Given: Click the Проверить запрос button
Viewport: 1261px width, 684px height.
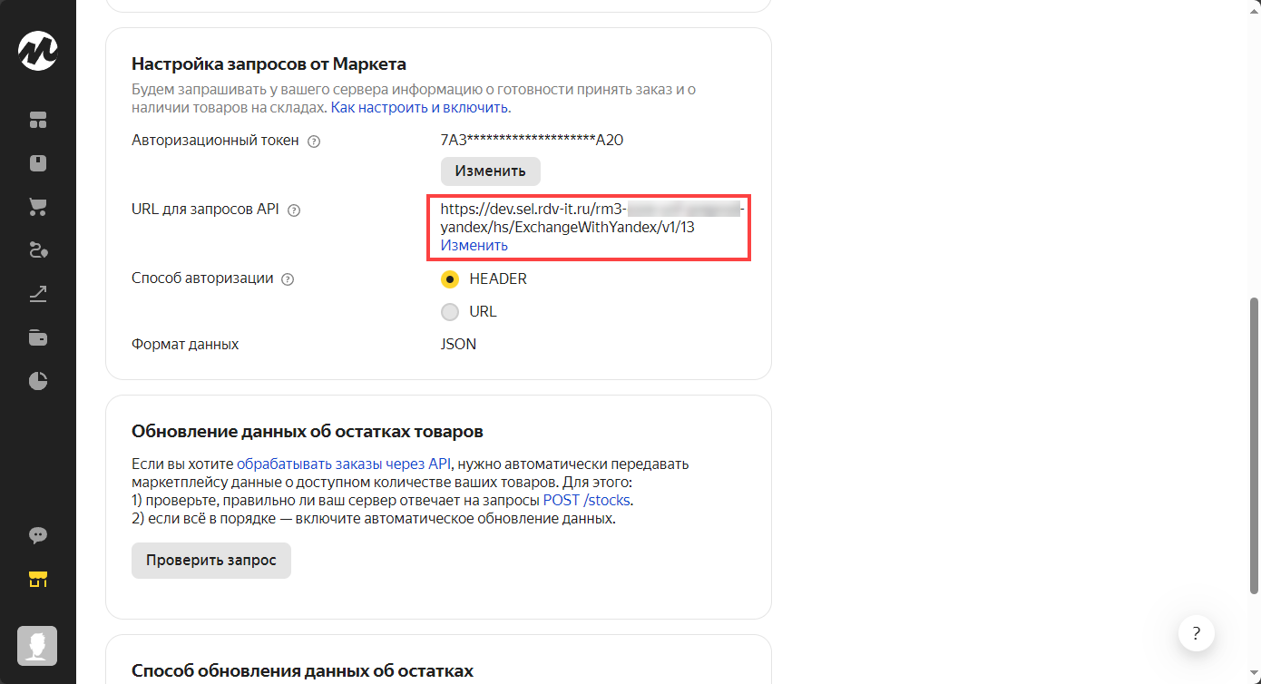Looking at the screenshot, I should pyautogui.click(x=210, y=561).
